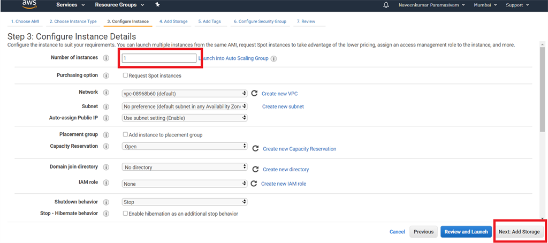Open the Subnet dropdown
This screenshot has height=243, width=548.
tap(185, 106)
